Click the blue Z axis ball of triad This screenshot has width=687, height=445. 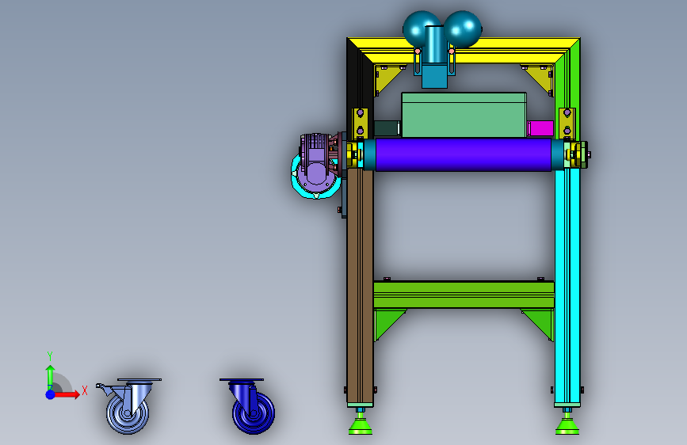(x=51, y=394)
